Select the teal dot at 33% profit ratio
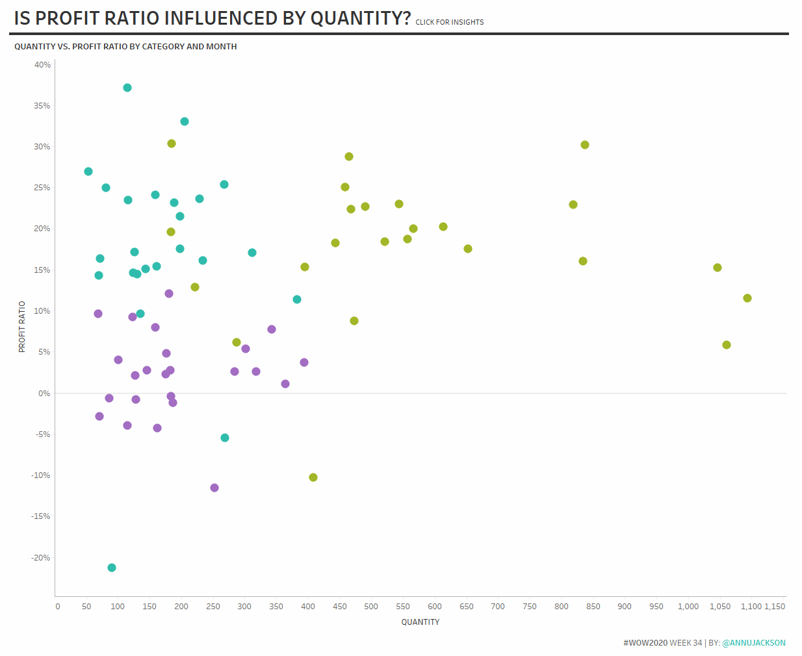Image resolution: width=802 pixels, height=656 pixels. (x=185, y=121)
